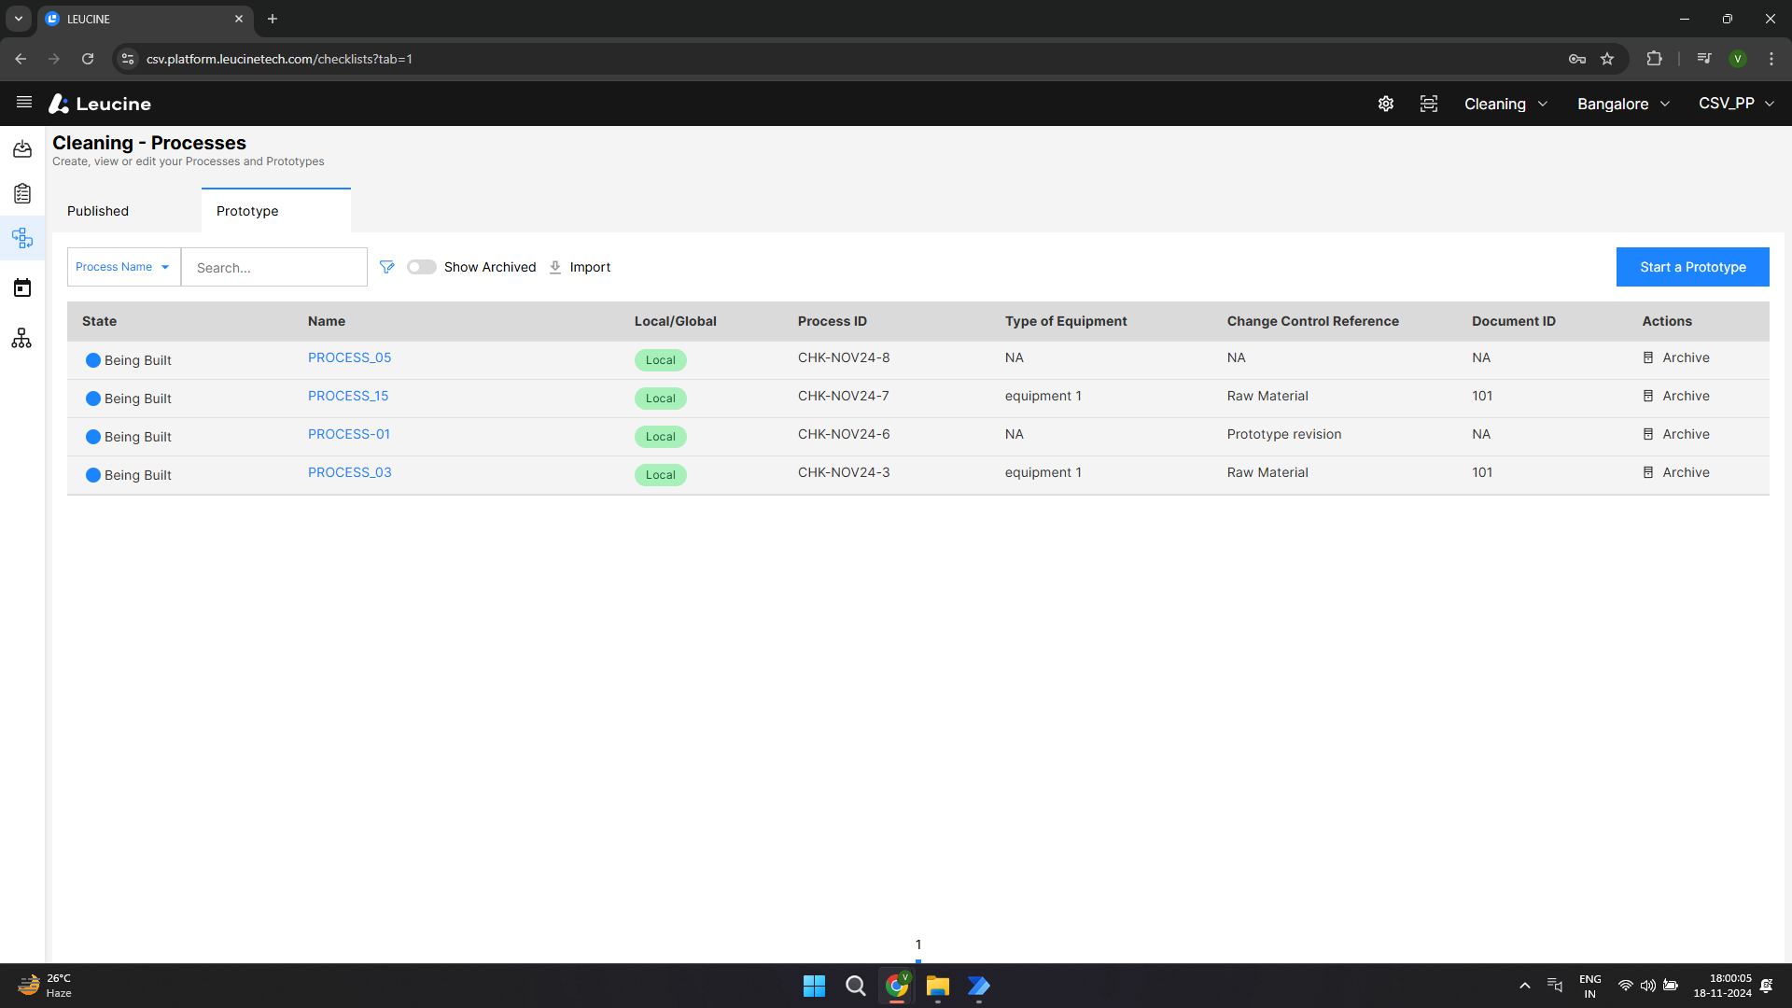Open the calendar/scheduler icon in the sidebar
The width and height of the screenshot is (1792, 1008).
pos(21,287)
